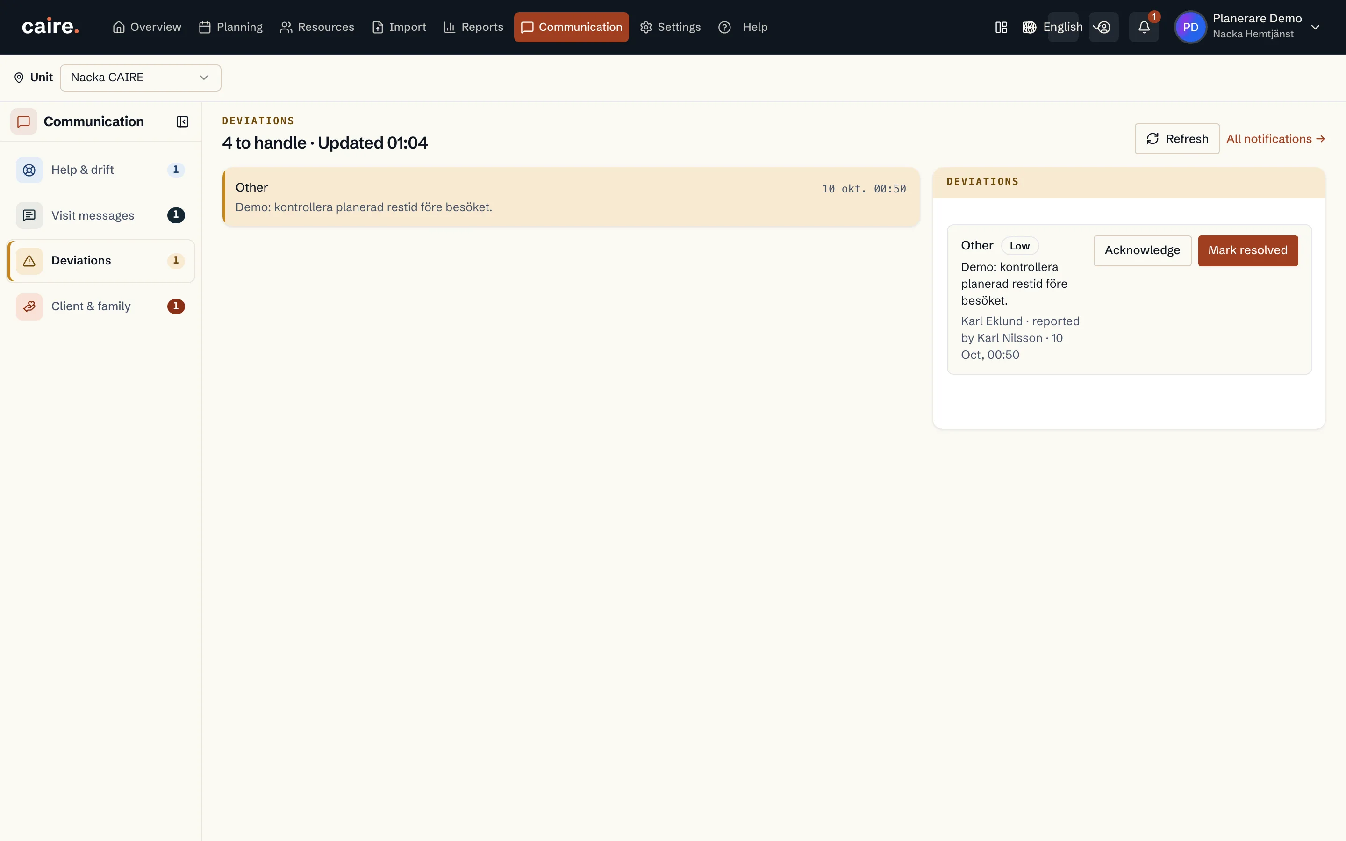Screen dimensions: 1346x841
Task: Click the user view profile icon
Action: pyautogui.click(x=1103, y=27)
